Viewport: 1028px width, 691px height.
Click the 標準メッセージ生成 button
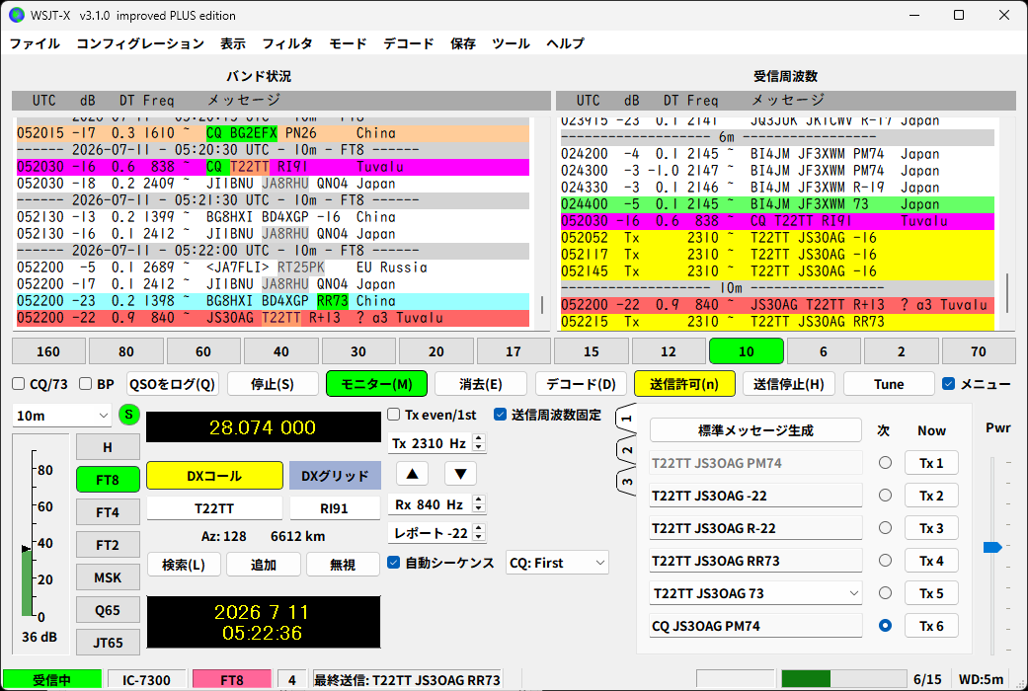[x=755, y=430]
